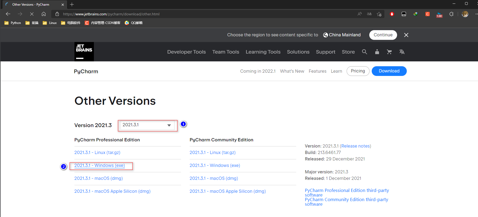Screen dimensions: 478x217
Task: Download Community 2021.3.1 Linux tar.gz
Action: [213, 152]
